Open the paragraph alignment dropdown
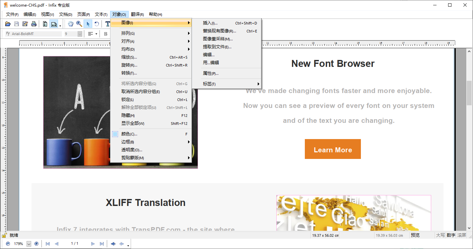473x249 pixels. tap(96, 33)
